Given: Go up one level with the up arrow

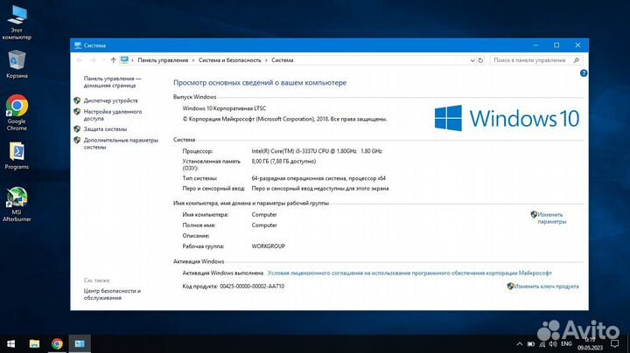Looking at the screenshot, I should tap(113, 60).
